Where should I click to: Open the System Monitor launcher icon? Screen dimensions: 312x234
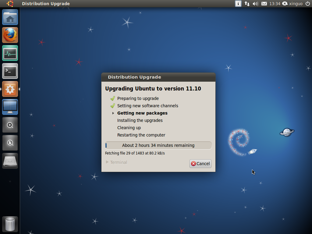pyautogui.click(x=10, y=53)
